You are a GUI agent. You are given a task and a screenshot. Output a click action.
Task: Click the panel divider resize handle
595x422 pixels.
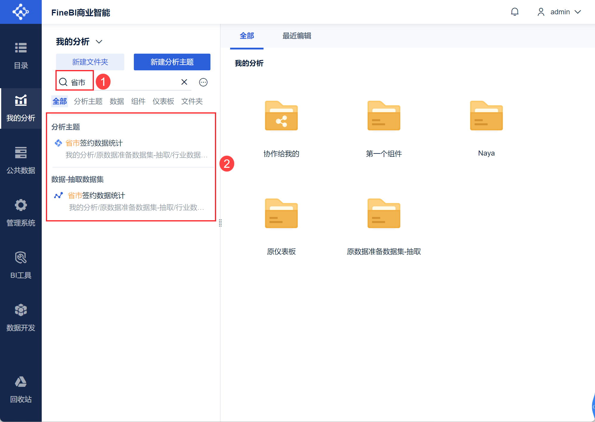click(220, 223)
